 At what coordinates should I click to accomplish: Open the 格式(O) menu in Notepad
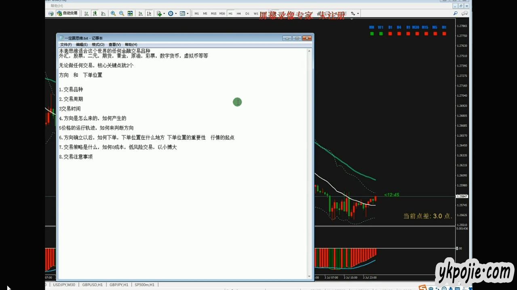pos(98,44)
